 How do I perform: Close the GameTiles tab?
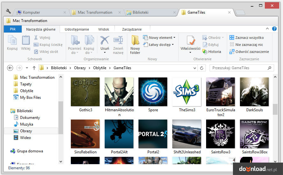tap(229, 12)
